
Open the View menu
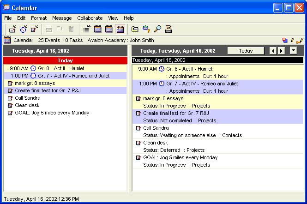113,18
